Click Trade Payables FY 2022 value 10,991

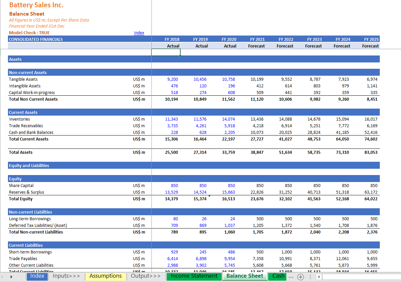point(286,258)
